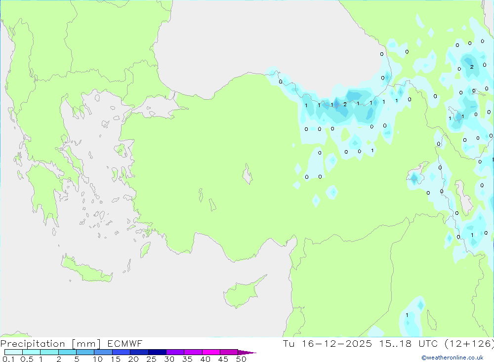The image size is (494, 362).
Task: Click the "(12+126)" forecast step text
Action: tap(469, 344)
